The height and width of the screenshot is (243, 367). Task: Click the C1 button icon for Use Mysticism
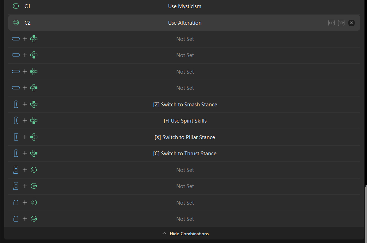(x=16, y=6)
